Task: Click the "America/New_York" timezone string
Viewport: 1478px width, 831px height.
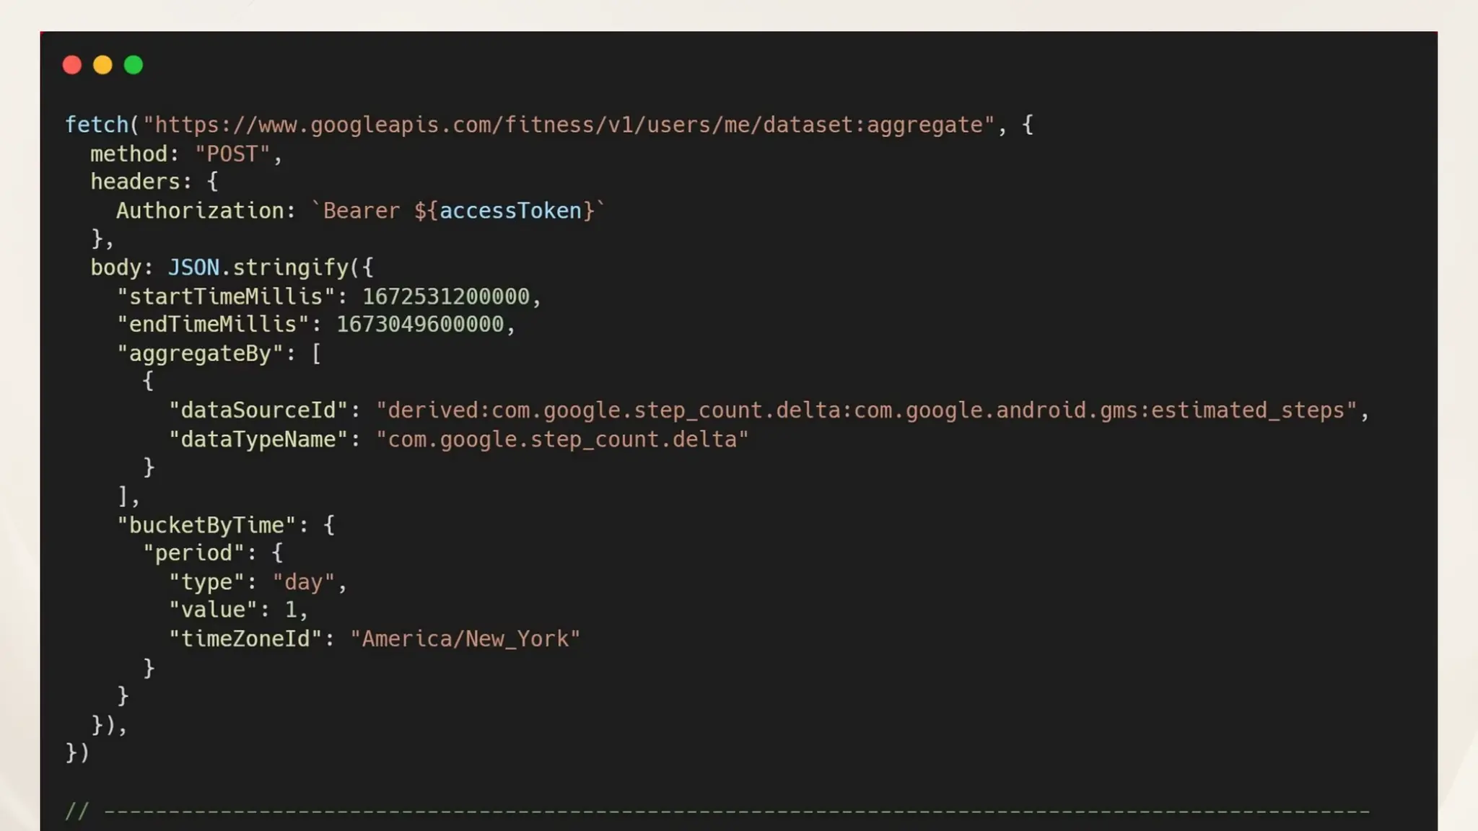Action: pos(465,639)
